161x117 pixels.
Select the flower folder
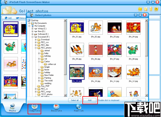coord(47,70)
